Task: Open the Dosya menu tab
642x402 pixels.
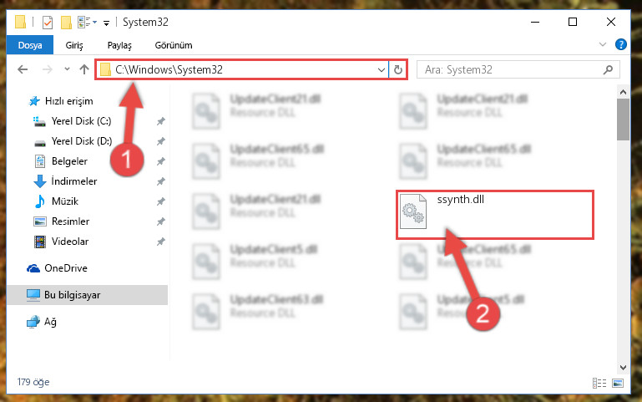Action: 30,45
